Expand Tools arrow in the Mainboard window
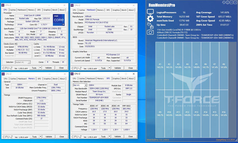This screenshot has width=238, height=143. [109, 68]
